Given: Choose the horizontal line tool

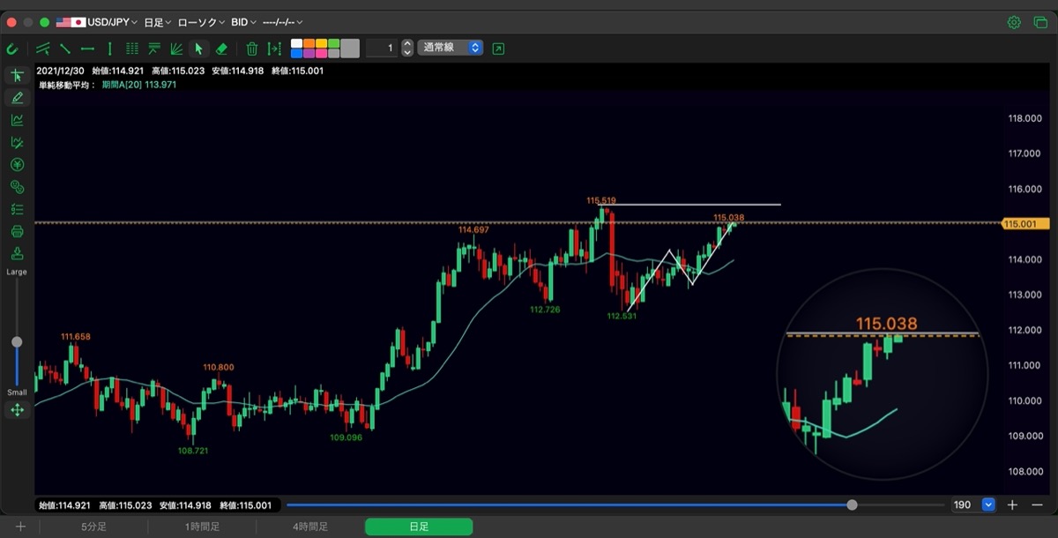Looking at the screenshot, I should (87, 49).
